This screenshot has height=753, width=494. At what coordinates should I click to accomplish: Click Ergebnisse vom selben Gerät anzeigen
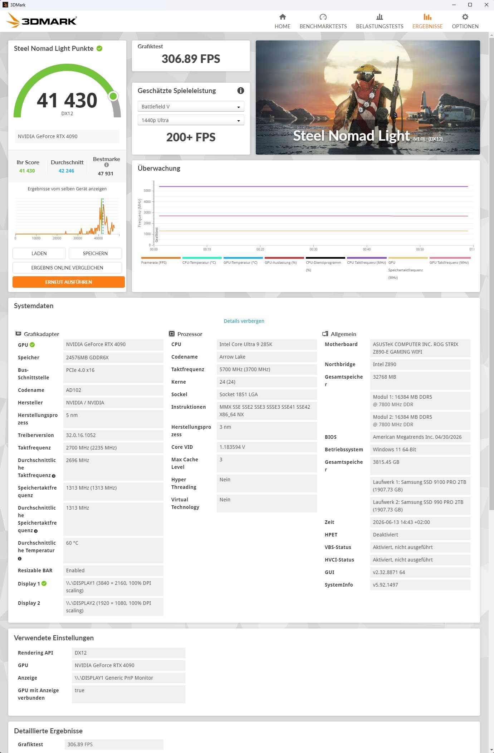(67, 189)
